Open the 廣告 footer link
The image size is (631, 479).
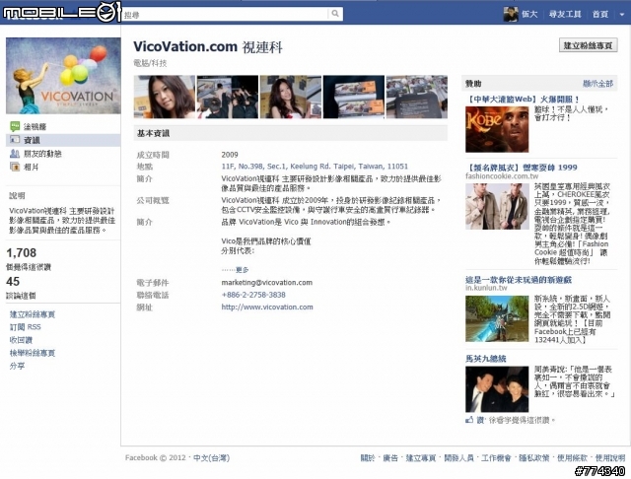pos(390,457)
